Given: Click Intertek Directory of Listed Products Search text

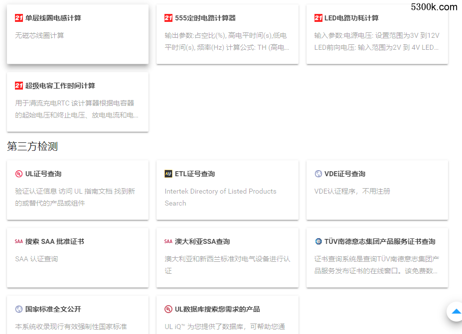Looking at the screenshot, I should coord(220,197).
